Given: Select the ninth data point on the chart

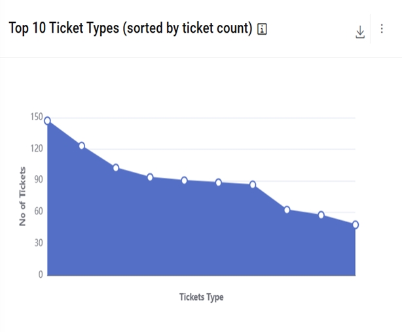Looking at the screenshot, I should pyautogui.click(x=321, y=215).
